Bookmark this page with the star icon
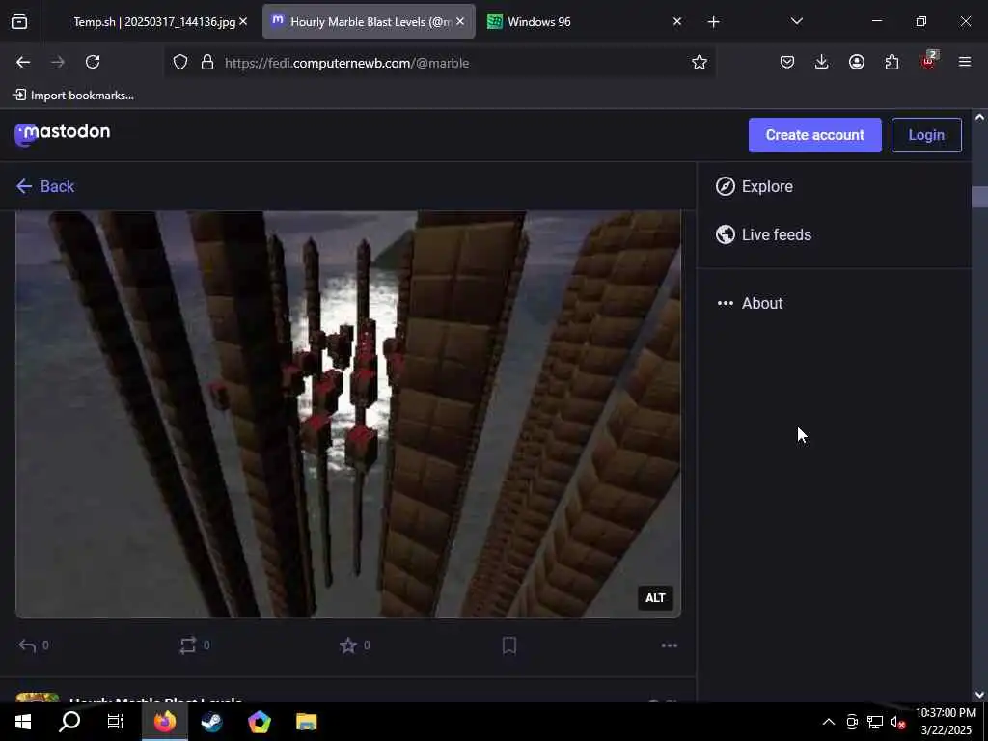 (699, 62)
